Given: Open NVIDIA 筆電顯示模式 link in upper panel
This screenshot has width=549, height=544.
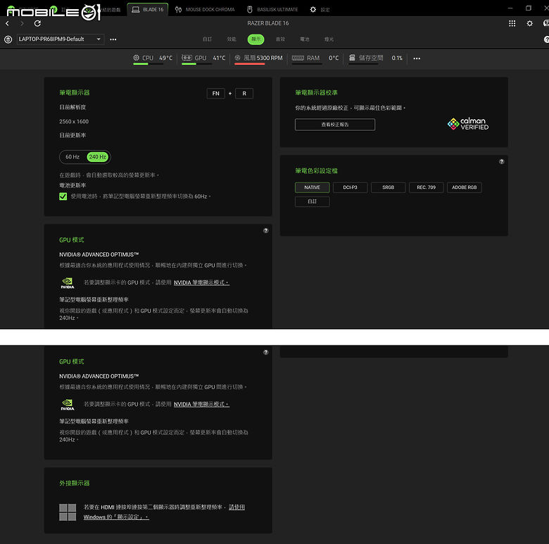Looking at the screenshot, I should coord(201,283).
